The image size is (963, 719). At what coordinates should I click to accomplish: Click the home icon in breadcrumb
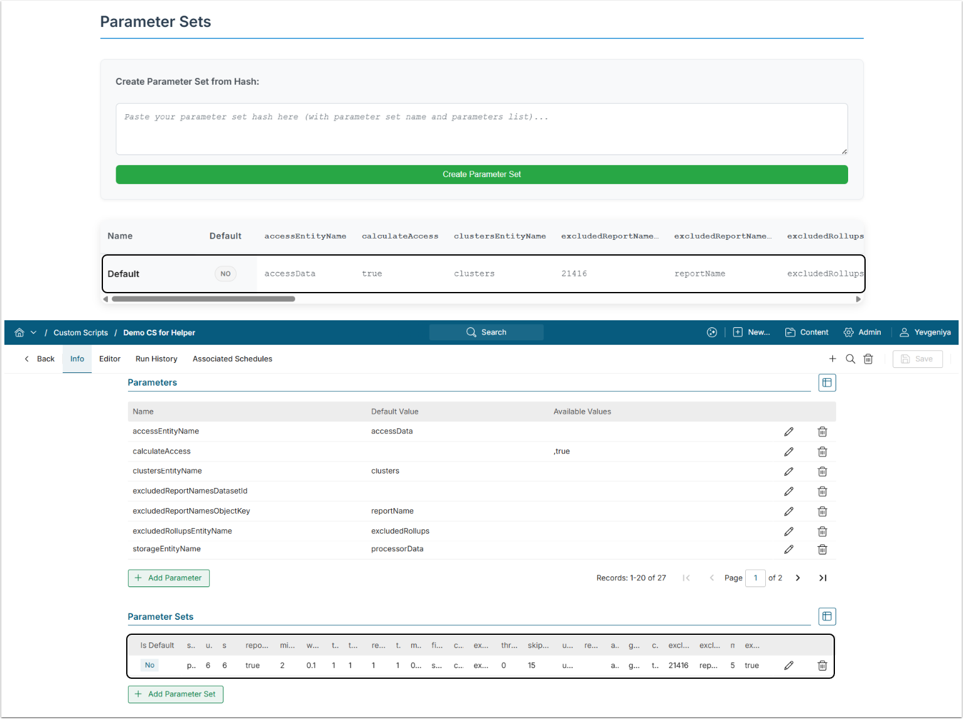(19, 332)
